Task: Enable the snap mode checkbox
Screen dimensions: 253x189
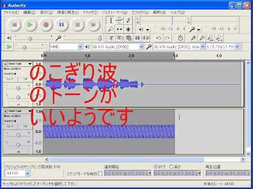Action: 100,174
